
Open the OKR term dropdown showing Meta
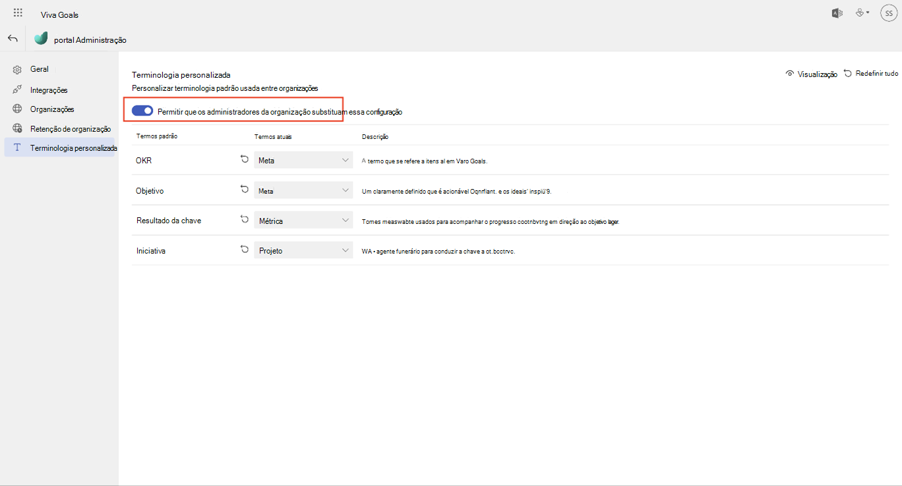click(x=303, y=160)
